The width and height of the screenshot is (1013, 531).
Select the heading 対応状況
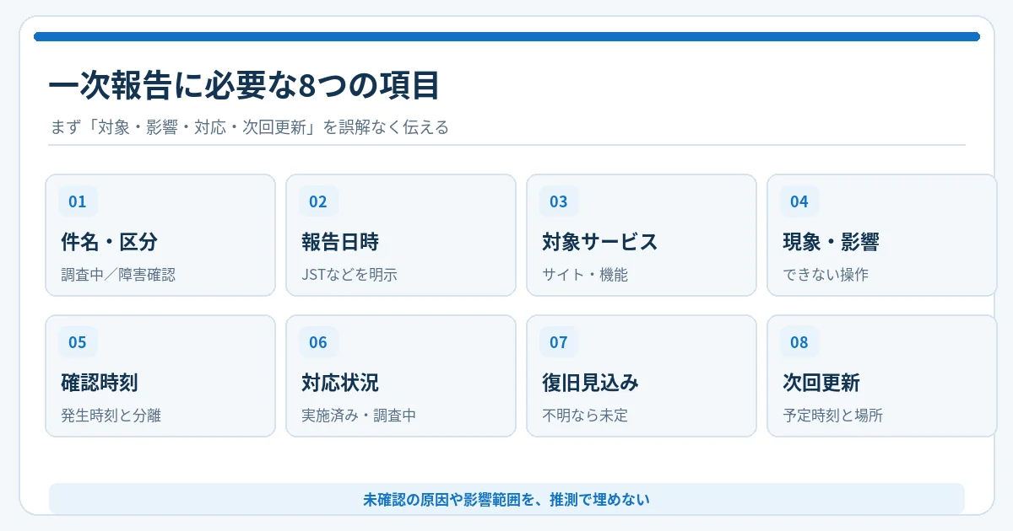pyautogui.click(x=340, y=383)
